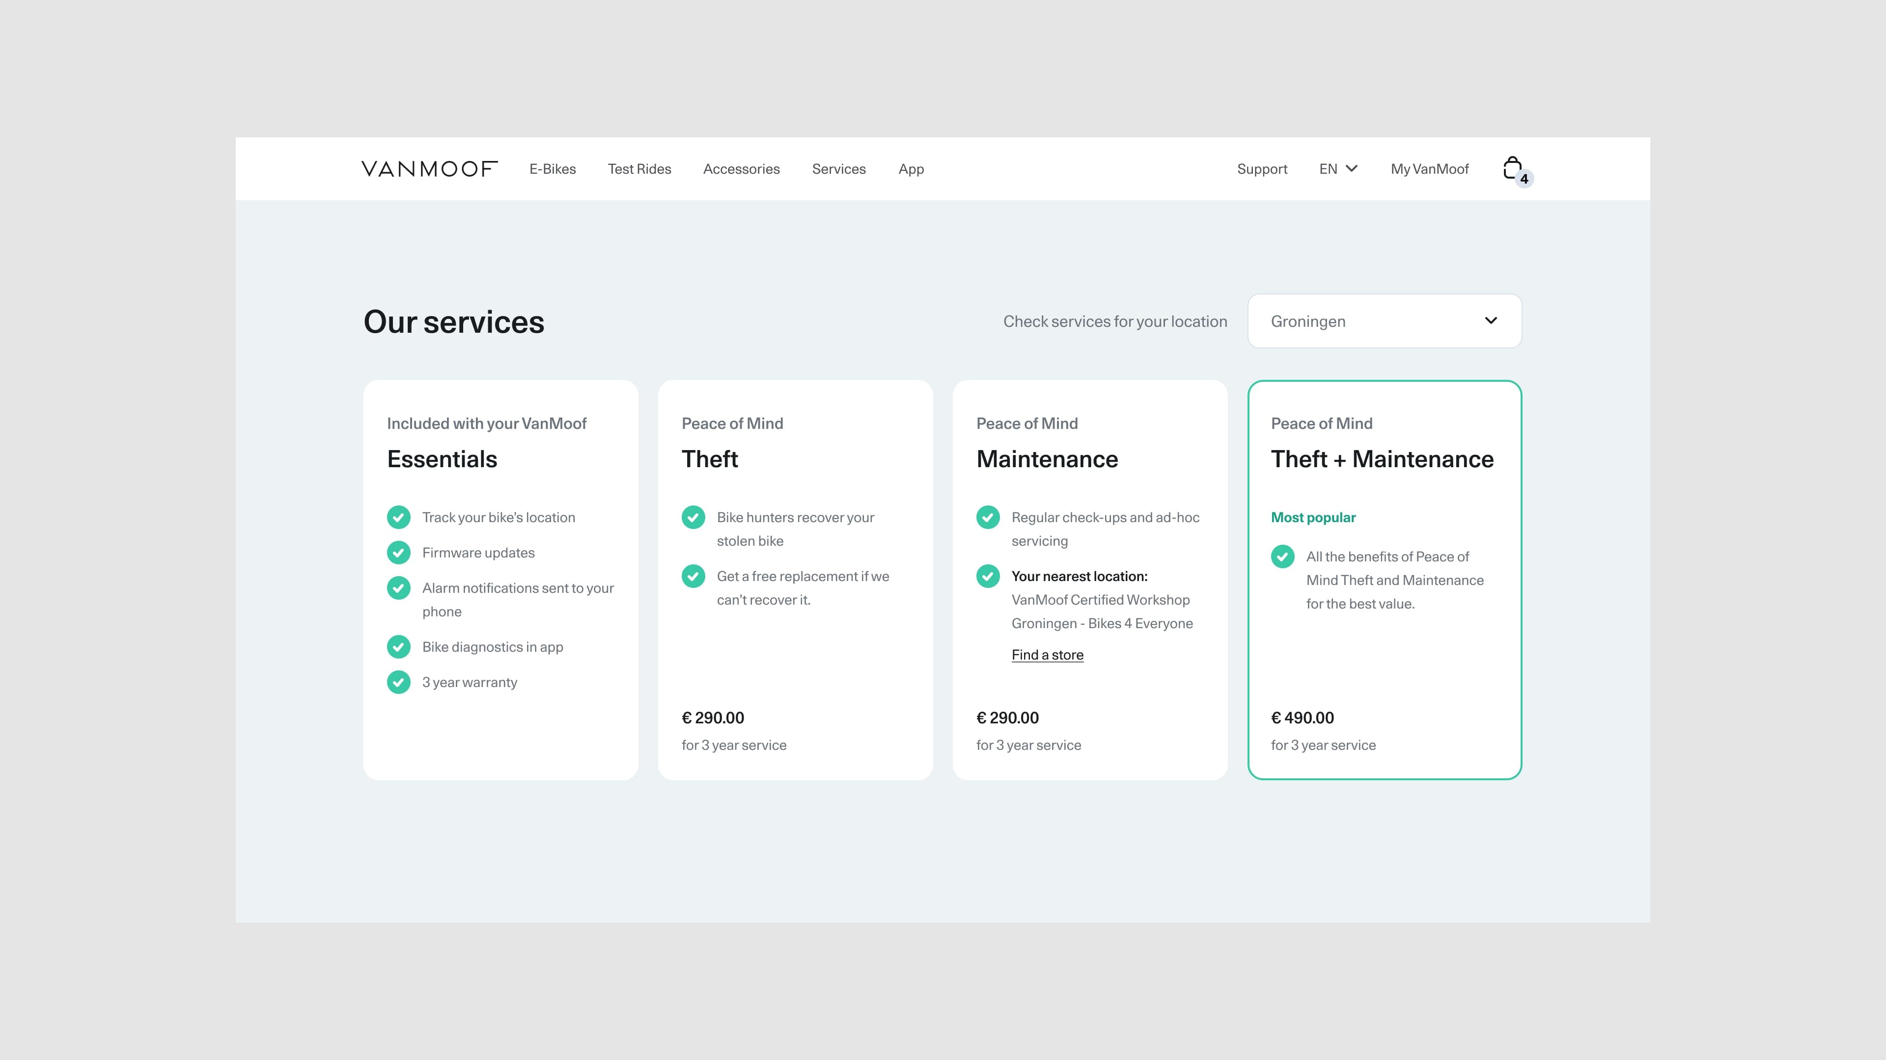Select the Essentials card title
The width and height of the screenshot is (1886, 1060).
(x=442, y=459)
